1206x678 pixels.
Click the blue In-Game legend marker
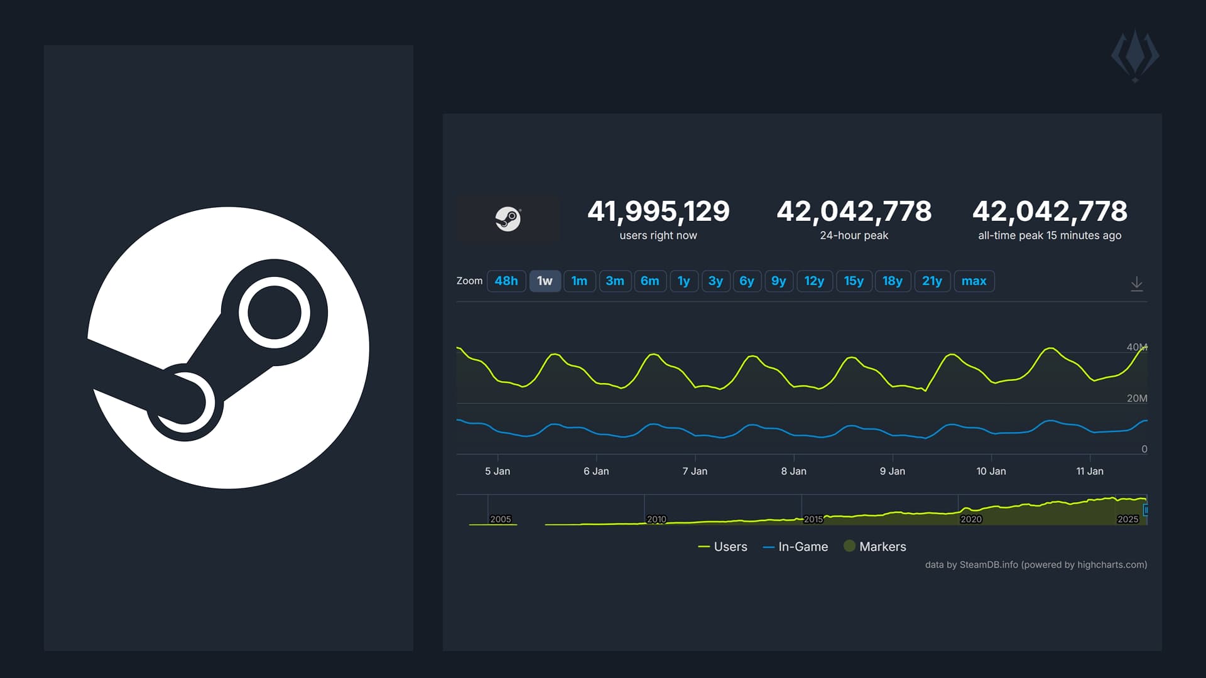[x=767, y=547]
